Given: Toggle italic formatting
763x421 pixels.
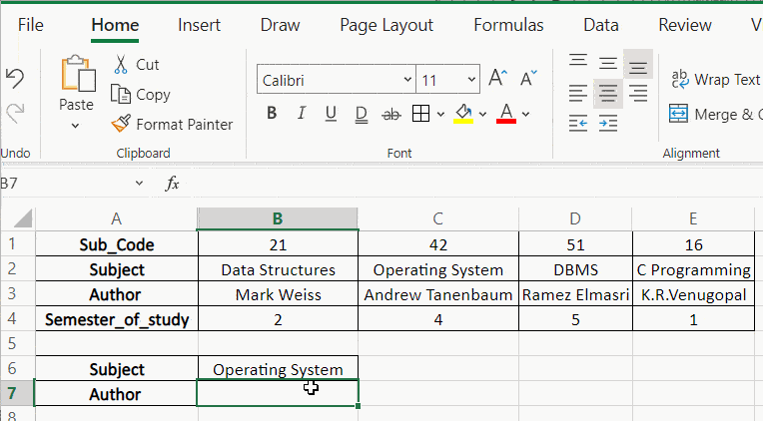Looking at the screenshot, I should (x=302, y=114).
